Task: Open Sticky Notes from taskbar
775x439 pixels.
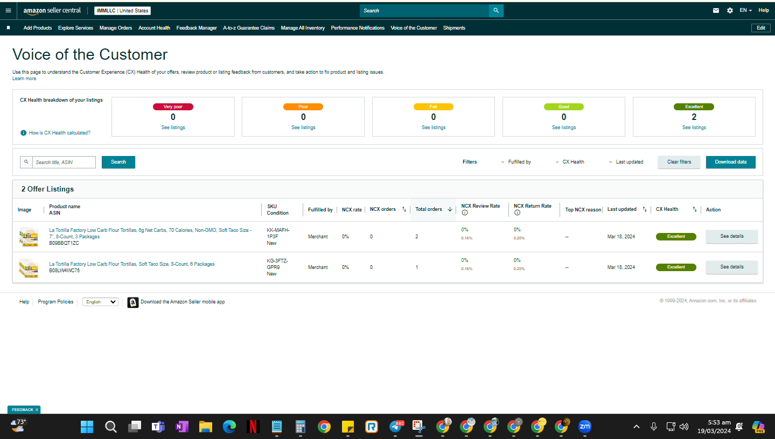Action: pyautogui.click(x=347, y=427)
